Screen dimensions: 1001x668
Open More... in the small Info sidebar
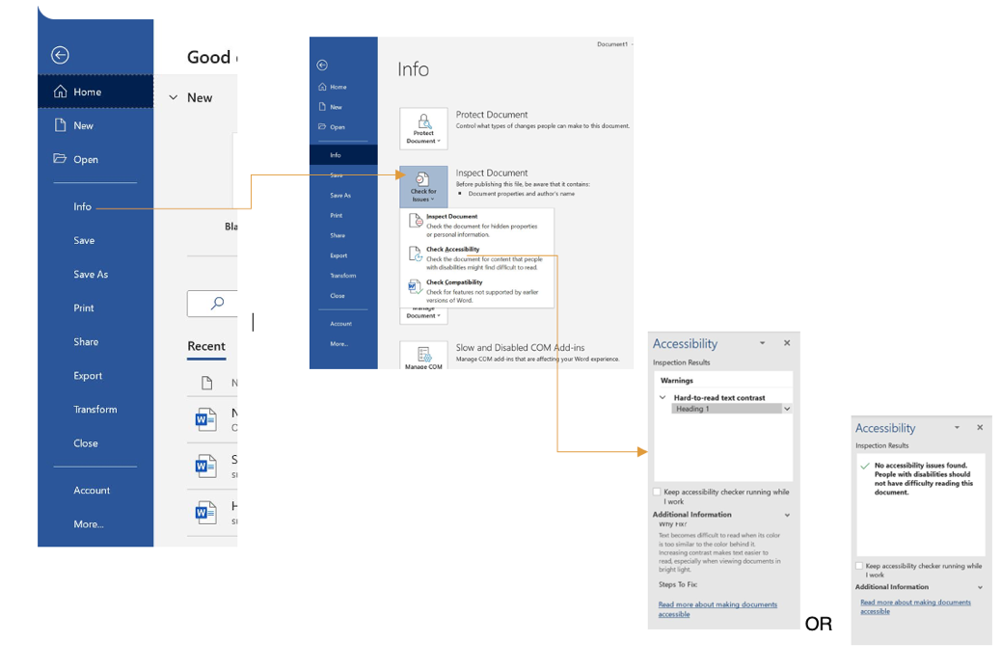339,344
